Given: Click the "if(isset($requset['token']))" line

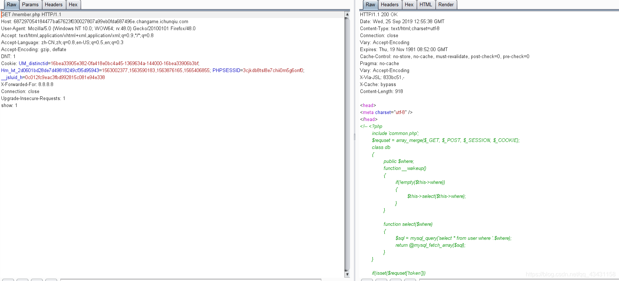Looking at the screenshot, I should click(399, 273).
